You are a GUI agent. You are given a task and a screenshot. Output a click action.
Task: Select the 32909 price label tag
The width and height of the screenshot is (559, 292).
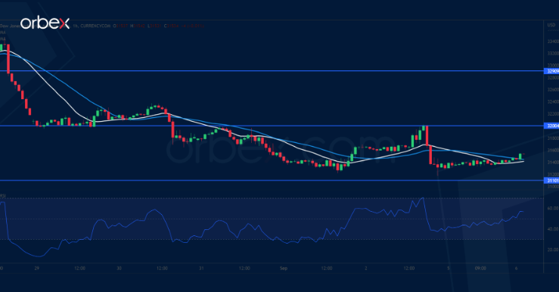(551, 71)
